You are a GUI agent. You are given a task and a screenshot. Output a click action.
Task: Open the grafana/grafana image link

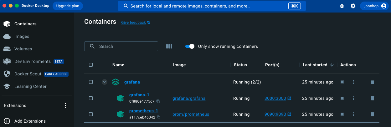[189, 98]
